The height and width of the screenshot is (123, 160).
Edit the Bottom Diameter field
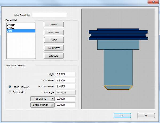pyautogui.click(x=65, y=86)
